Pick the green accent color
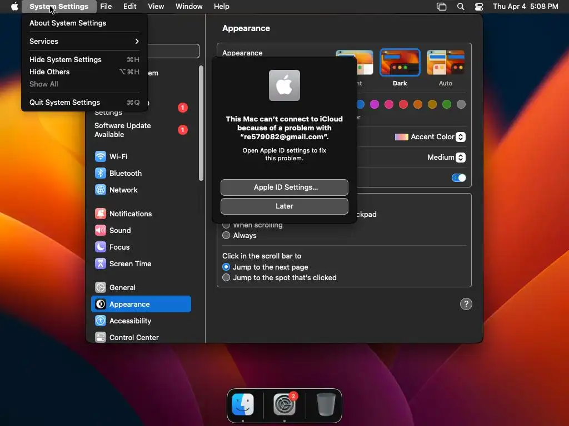The image size is (569, 426). click(x=447, y=105)
